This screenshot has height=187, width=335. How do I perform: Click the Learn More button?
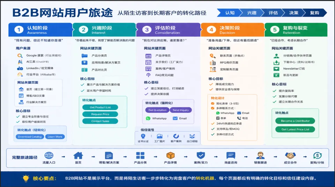(x=55, y=137)
